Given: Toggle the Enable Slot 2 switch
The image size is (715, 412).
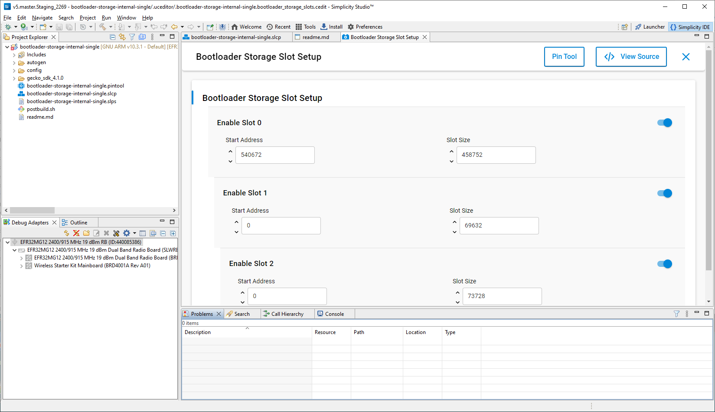Looking at the screenshot, I should coord(664,264).
